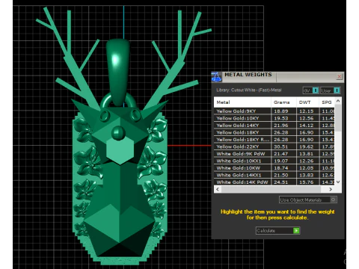Click the 12.05 DWT value
359x269 pixels.
pos(307,168)
